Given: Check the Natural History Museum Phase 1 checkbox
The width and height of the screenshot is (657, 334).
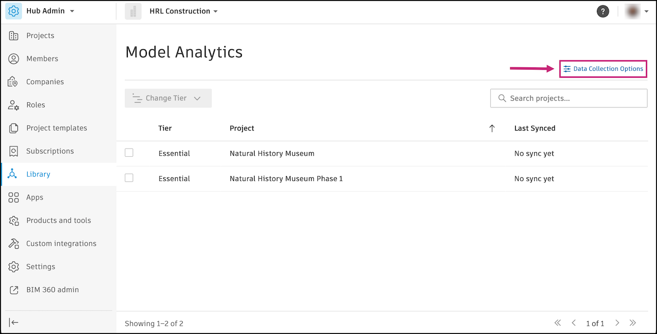Looking at the screenshot, I should [129, 178].
